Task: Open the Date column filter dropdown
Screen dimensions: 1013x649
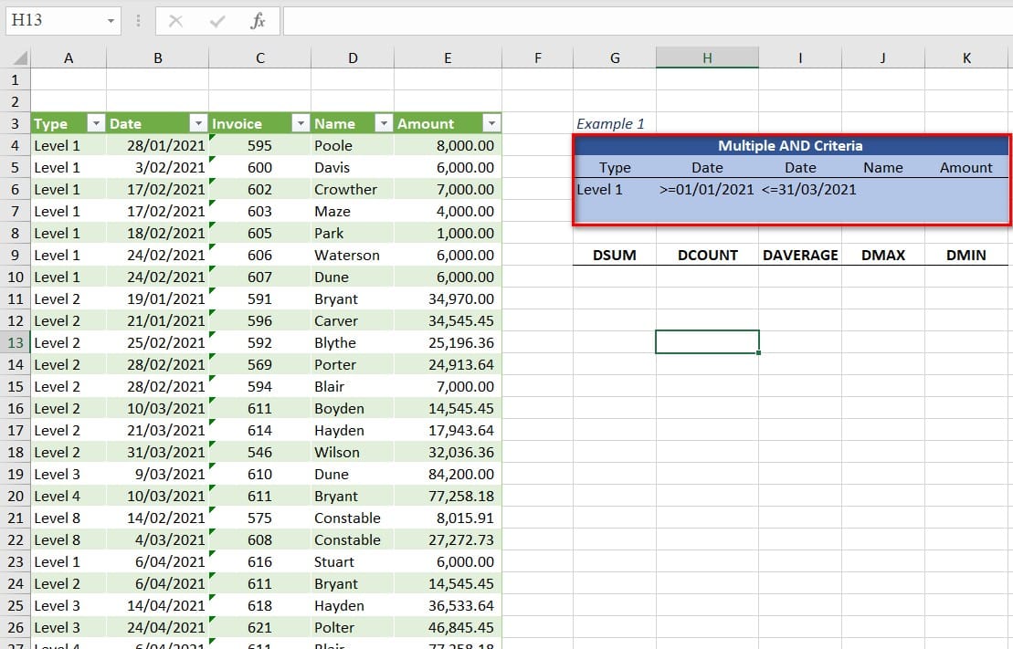Action: point(197,124)
